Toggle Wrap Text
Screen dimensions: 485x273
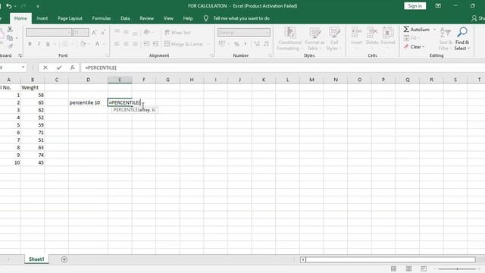(x=177, y=33)
